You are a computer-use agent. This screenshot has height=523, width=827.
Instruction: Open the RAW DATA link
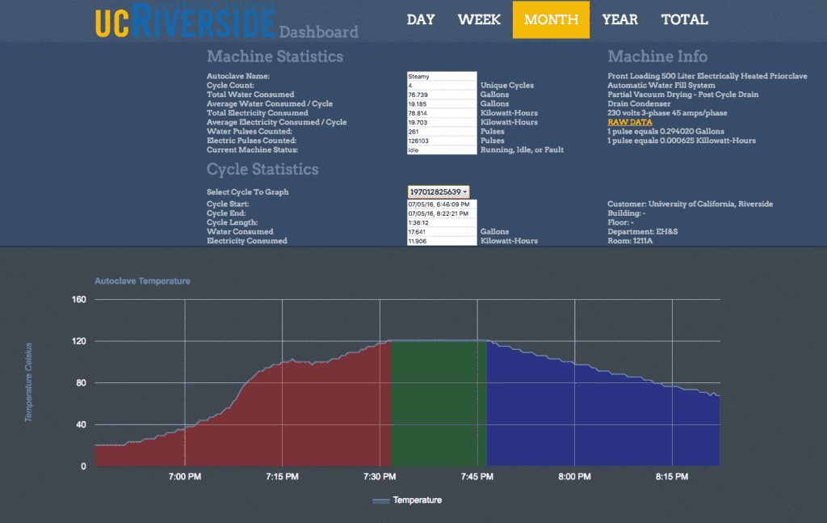(628, 122)
